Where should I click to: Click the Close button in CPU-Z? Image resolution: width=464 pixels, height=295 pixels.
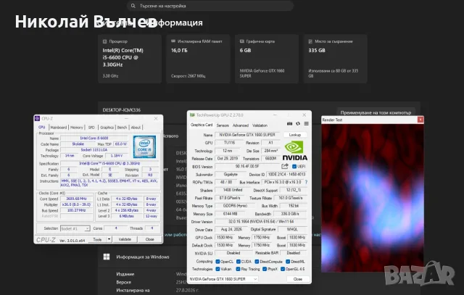point(150,239)
